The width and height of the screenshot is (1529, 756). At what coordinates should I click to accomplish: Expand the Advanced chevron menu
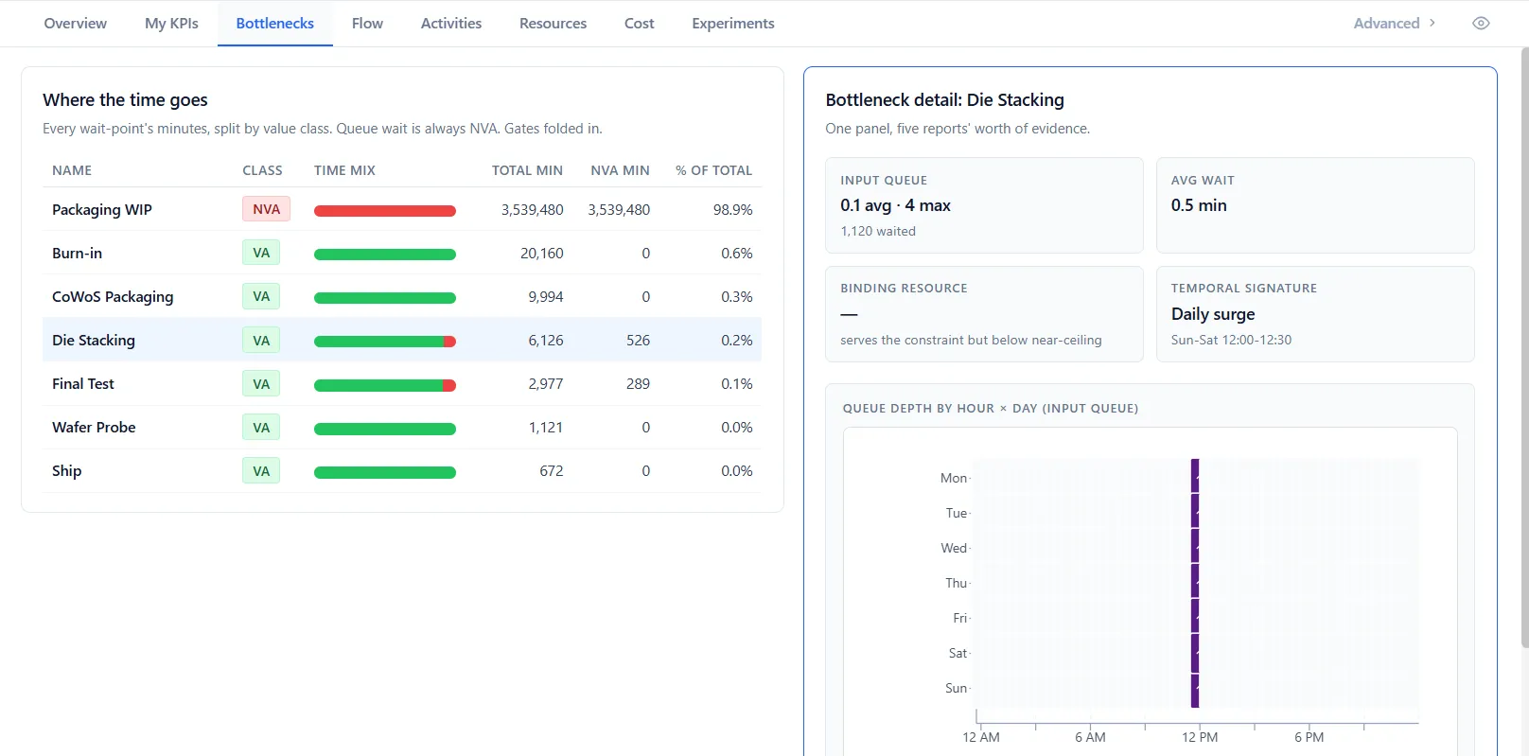click(x=1395, y=24)
